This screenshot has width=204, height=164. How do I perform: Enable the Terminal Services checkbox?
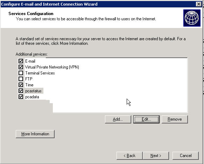pyautogui.click(x=21, y=73)
